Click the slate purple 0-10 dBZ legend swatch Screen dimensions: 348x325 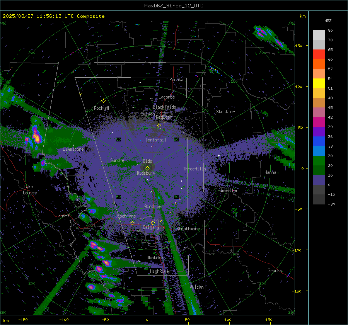pyautogui.click(x=319, y=180)
